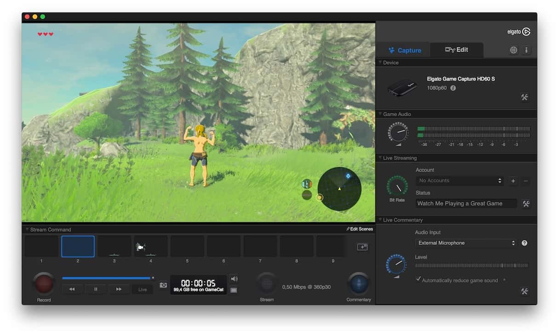Collapse the Game Audio section
The image size is (559, 336).
380,114
